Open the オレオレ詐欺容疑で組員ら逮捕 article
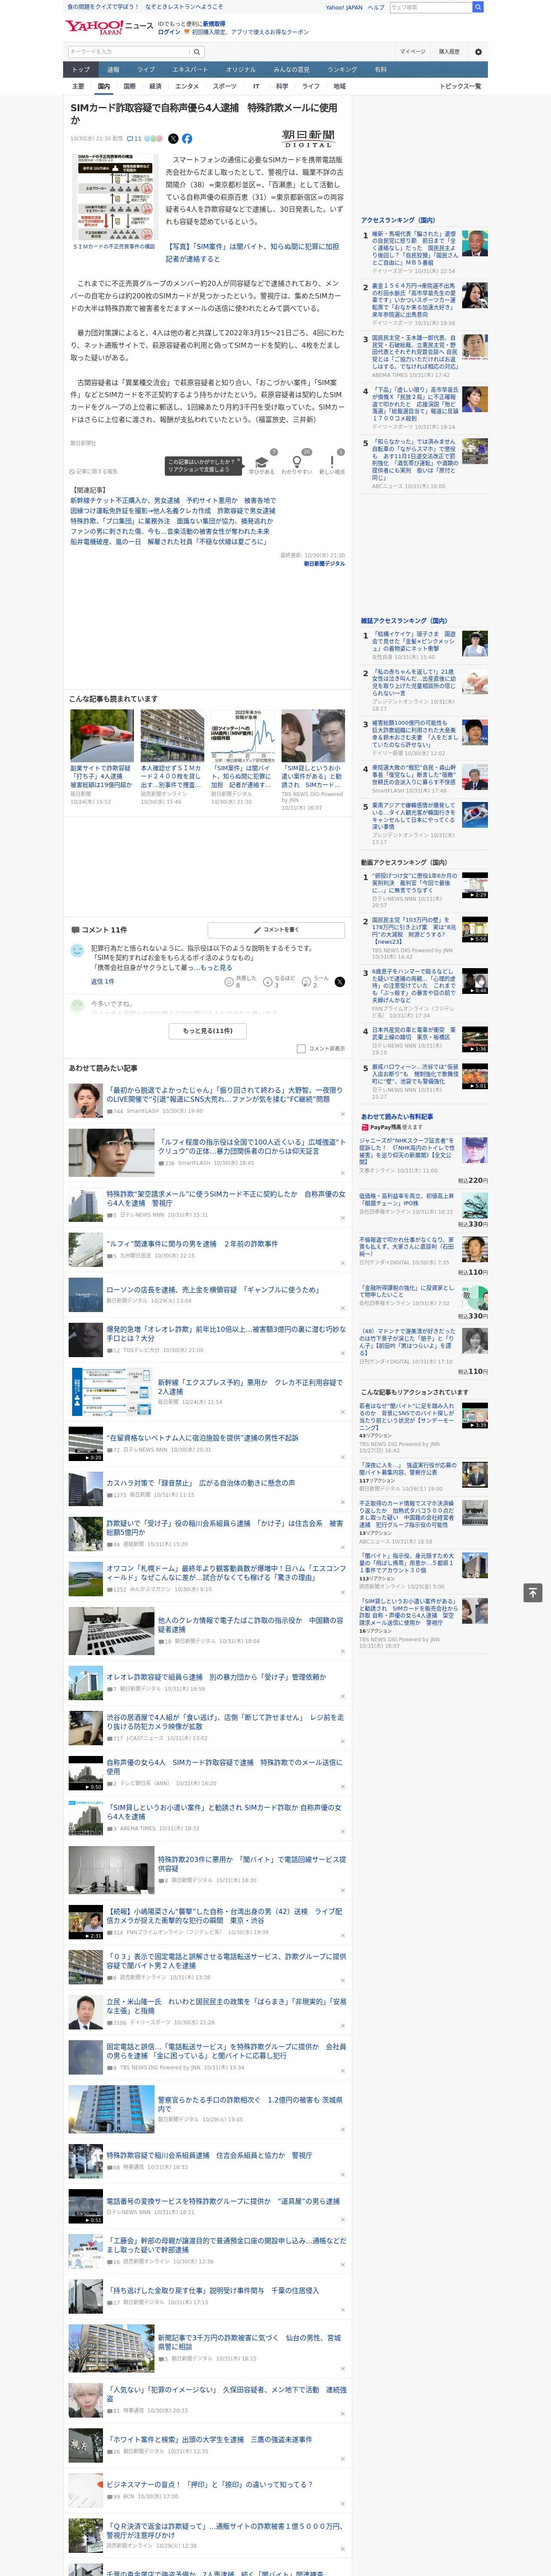 point(216,1677)
